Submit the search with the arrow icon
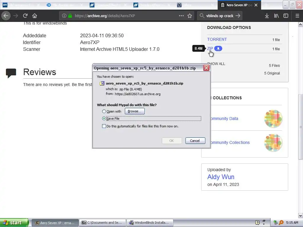 pyautogui.click(x=238, y=16)
